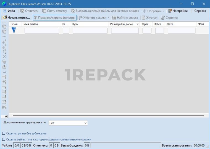The width and height of the screenshot is (210, 149).
Task: Open the additional grouping dropdown
Action: (x=68, y=123)
